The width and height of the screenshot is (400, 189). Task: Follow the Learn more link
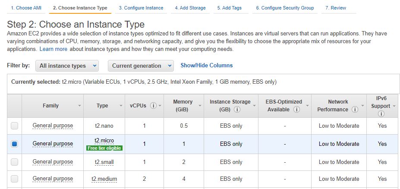53,49
